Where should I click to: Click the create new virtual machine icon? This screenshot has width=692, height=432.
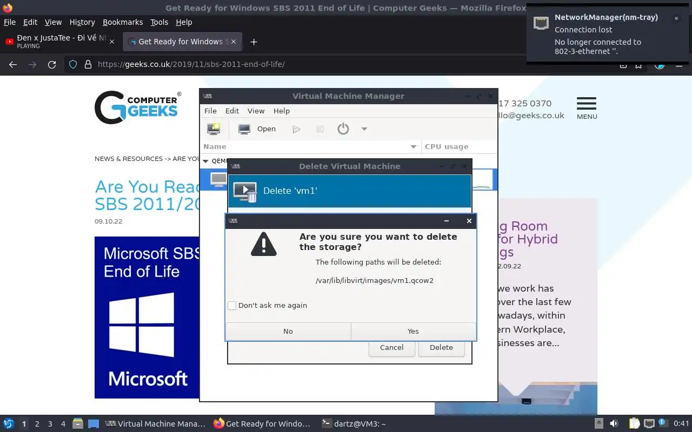tap(214, 129)
